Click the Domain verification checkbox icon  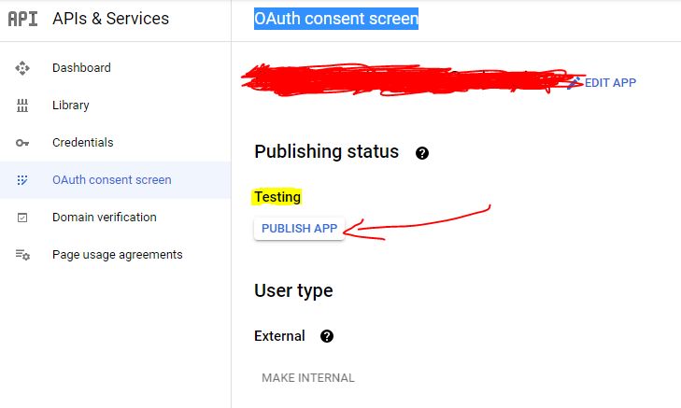point(22,218)
